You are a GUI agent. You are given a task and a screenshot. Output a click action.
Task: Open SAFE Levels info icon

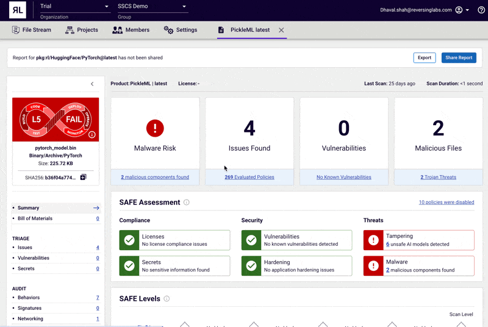167,299
